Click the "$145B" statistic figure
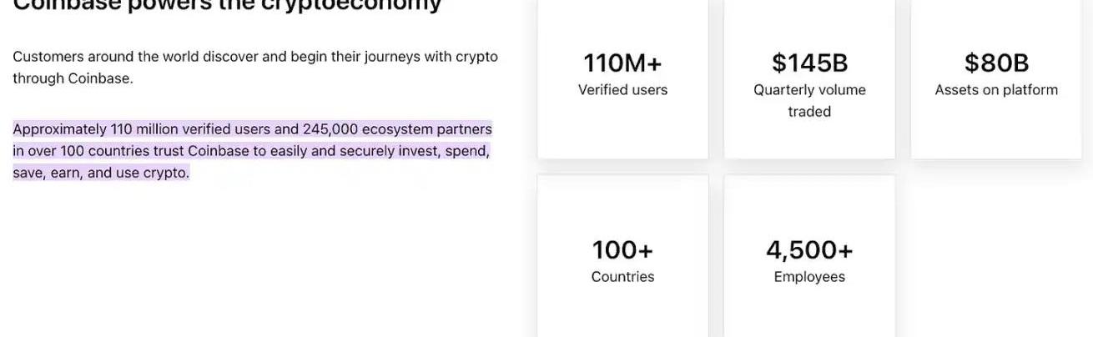The width and height of the screenshot is (1093, 337). (x=809, y=63)
